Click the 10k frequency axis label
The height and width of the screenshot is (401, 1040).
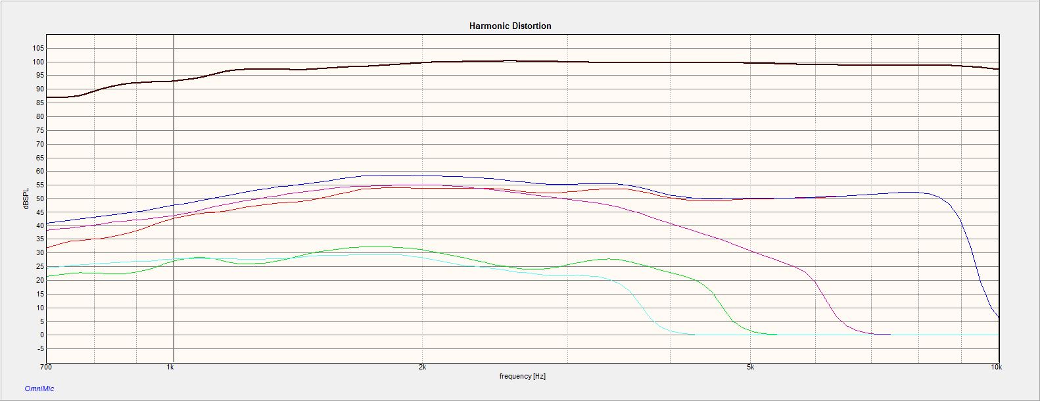[x=997, y=367]
